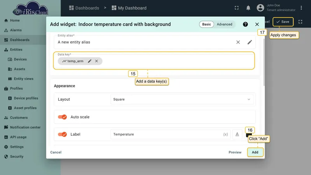
Task: Open John Doe user avatar
Action: [x=260, y=8]
